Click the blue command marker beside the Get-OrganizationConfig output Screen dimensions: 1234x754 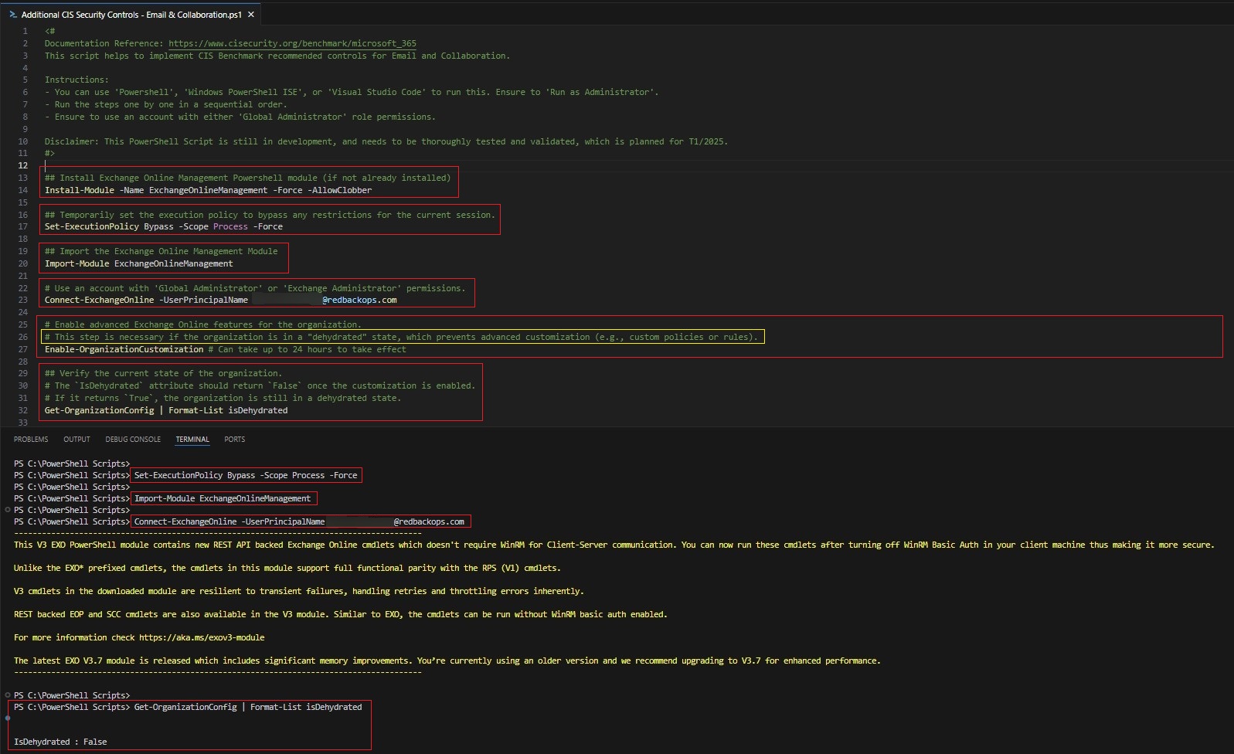pyautogui.click(x=8, y=718)
